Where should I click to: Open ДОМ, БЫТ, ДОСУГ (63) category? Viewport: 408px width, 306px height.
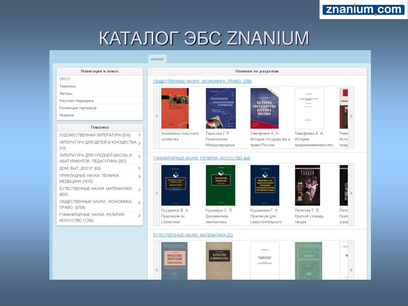coord(80,169)
